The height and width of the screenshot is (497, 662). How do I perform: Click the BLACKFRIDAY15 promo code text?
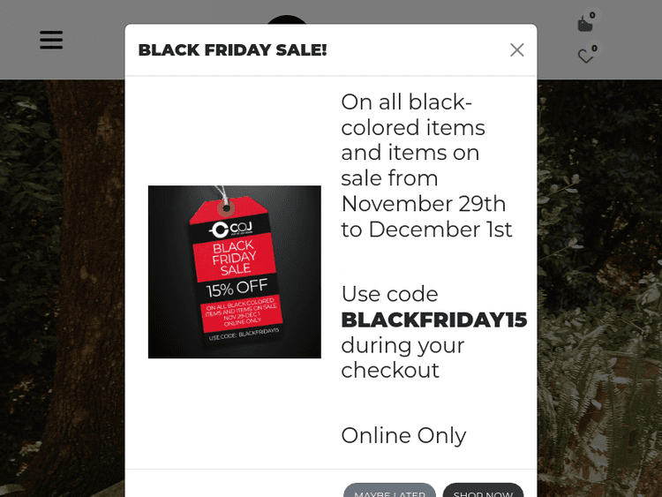(433, 320)
